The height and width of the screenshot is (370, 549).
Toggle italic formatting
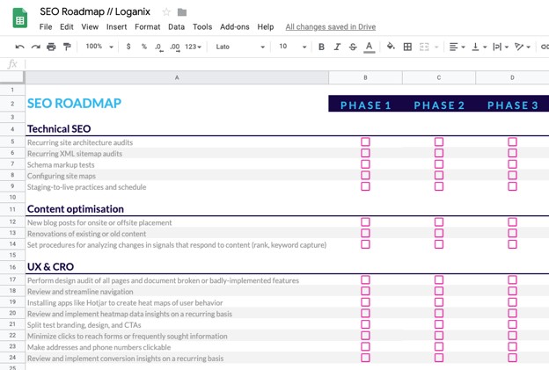337,47
